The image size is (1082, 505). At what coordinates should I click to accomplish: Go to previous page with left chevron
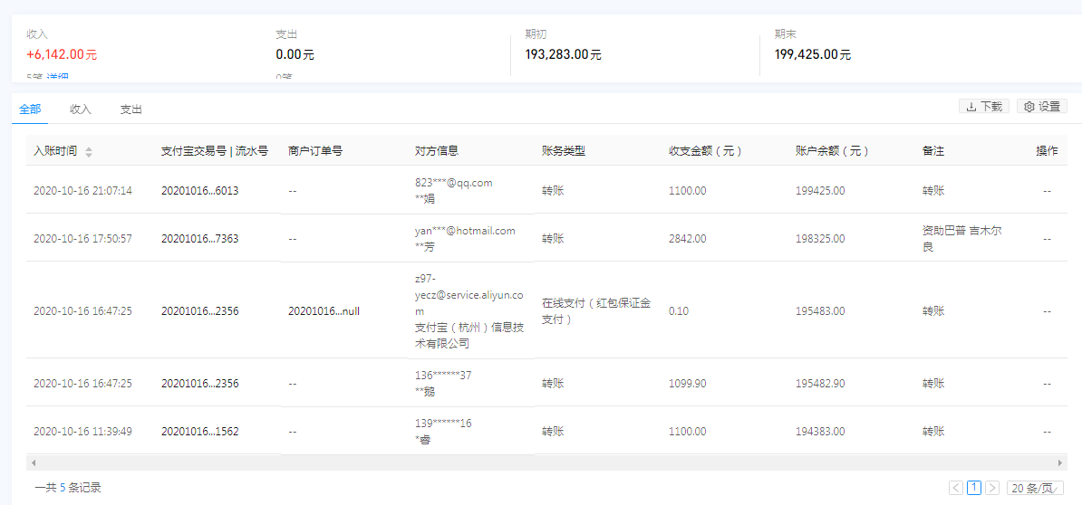point(956,488)
